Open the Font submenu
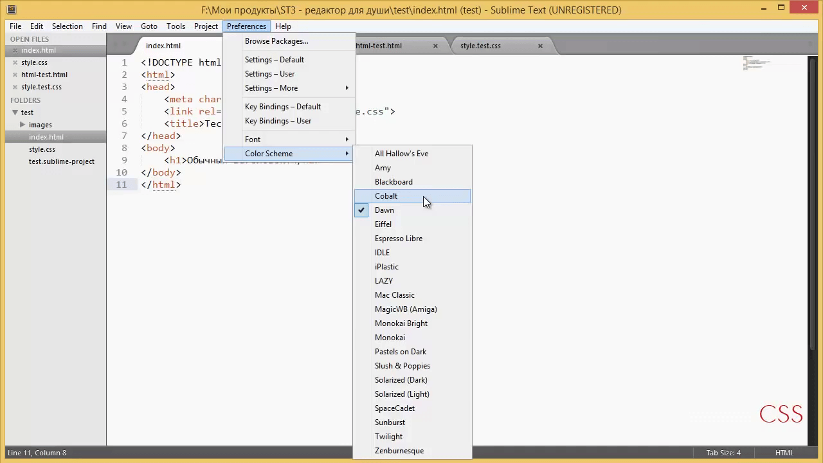The height and width of the screenshot is (463, 823). click(x=289, y=140)
